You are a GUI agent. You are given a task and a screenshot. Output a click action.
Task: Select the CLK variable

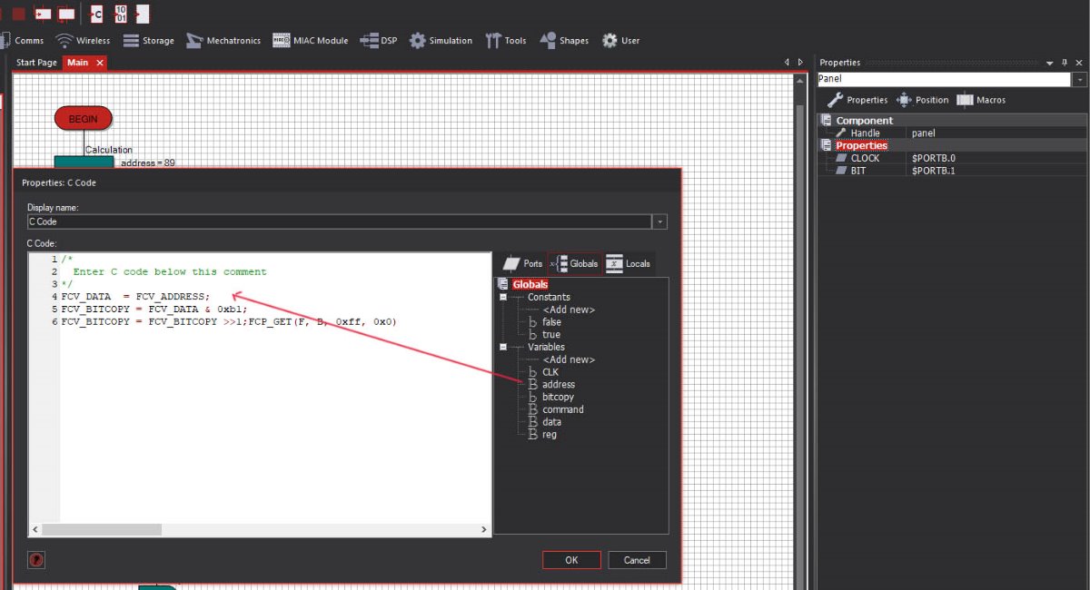point(550,372)
